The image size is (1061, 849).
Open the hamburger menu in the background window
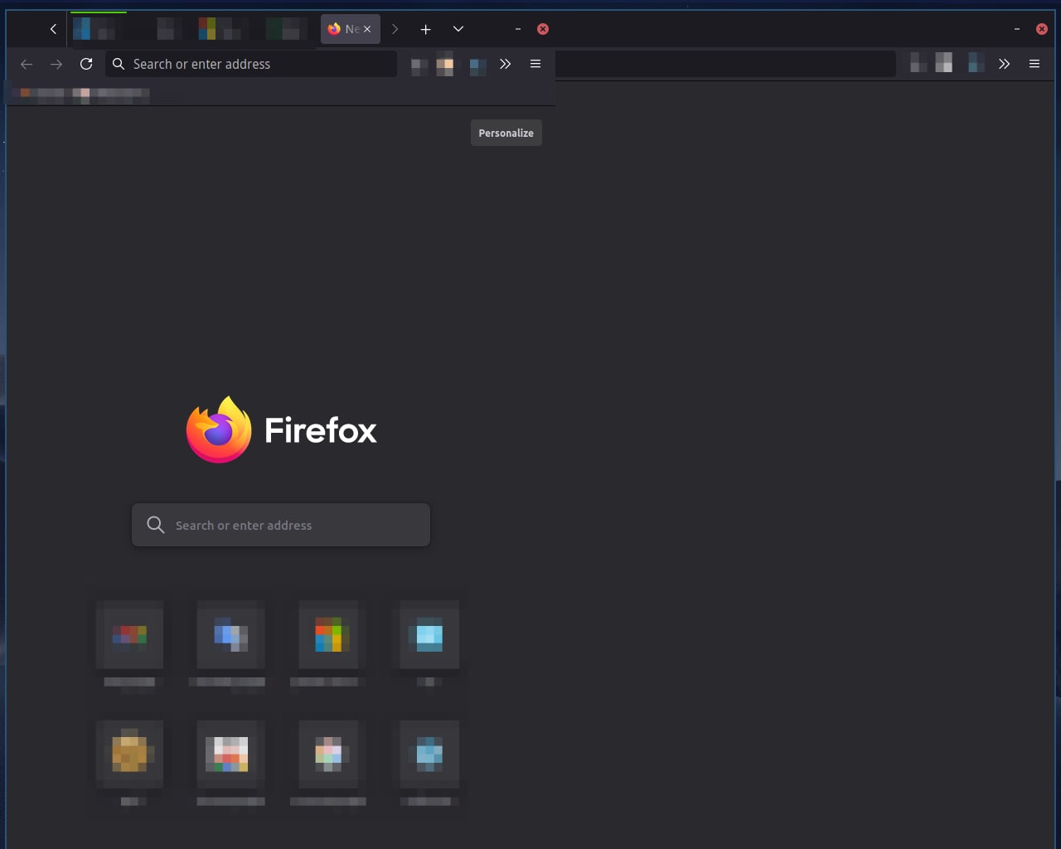point(1034,64)
